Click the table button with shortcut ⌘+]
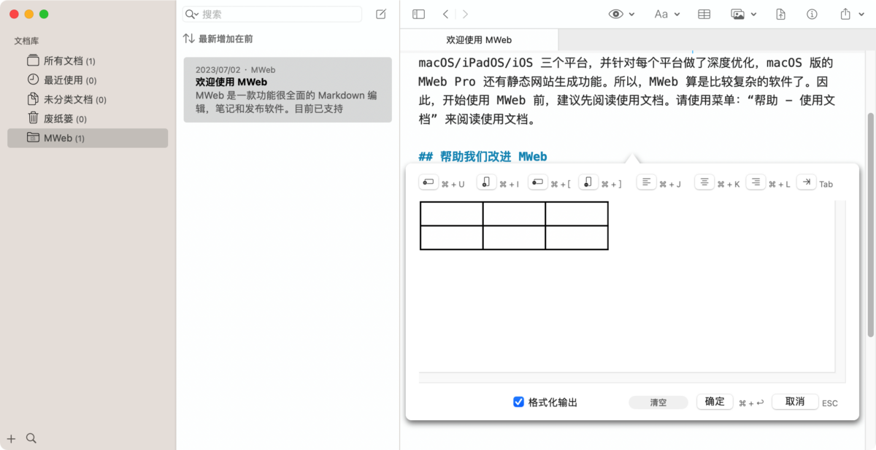 click(588, 182)
